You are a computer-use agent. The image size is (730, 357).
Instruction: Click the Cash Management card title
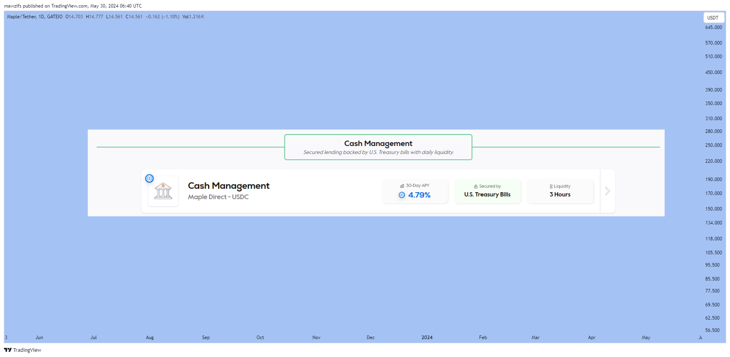[x=228, y=186]
